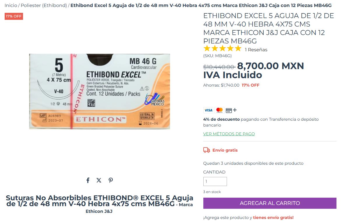Click the five-star rating icons

tap(222, 48)
